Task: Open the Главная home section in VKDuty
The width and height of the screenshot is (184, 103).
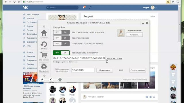Action: (44, 34)
